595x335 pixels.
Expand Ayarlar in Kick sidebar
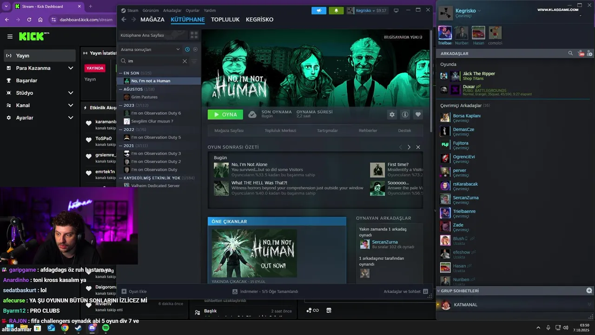(x=71, y=118)
